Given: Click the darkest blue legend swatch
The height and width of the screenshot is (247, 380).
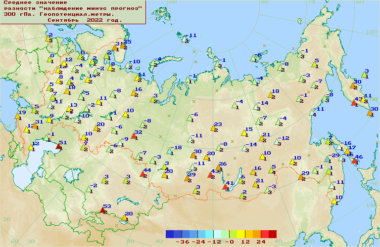Looking at the screenshot, I should tap(170, 234).
